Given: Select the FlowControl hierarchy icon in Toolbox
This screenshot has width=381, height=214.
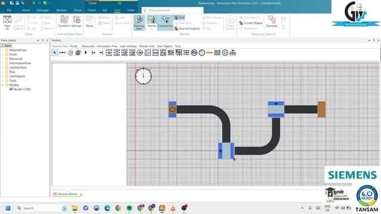Looking at the screenshot, I should (x=233, y=53).
